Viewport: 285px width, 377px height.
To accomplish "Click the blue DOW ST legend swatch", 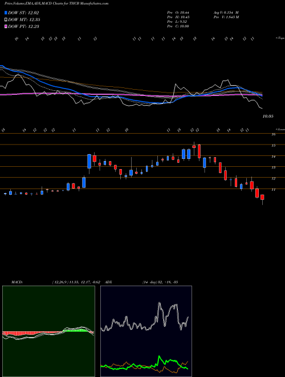I will click(6, 13).
